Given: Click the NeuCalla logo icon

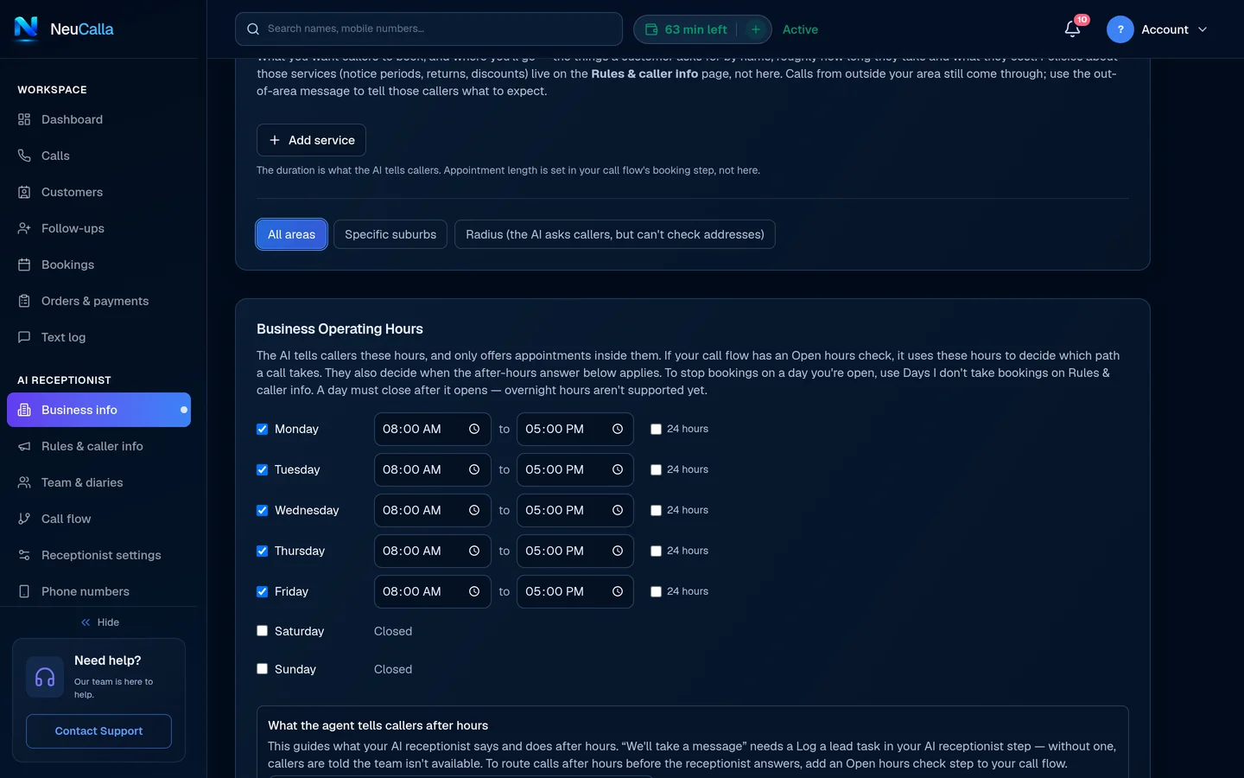Looking at the screenshot, I should (27, 29).
